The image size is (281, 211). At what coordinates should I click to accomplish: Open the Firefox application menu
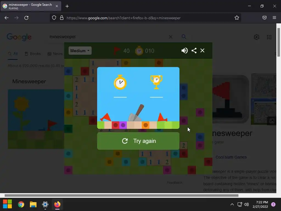pyautogui.click(x=274, y=18)
